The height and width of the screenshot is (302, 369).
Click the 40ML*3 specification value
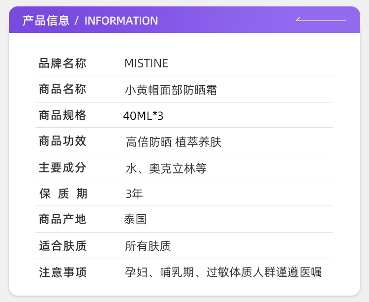pos(143,116)
